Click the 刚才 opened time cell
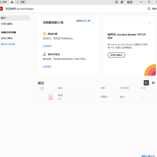The height and width of the screenshot is (157, 157). (x=122, y=97)
